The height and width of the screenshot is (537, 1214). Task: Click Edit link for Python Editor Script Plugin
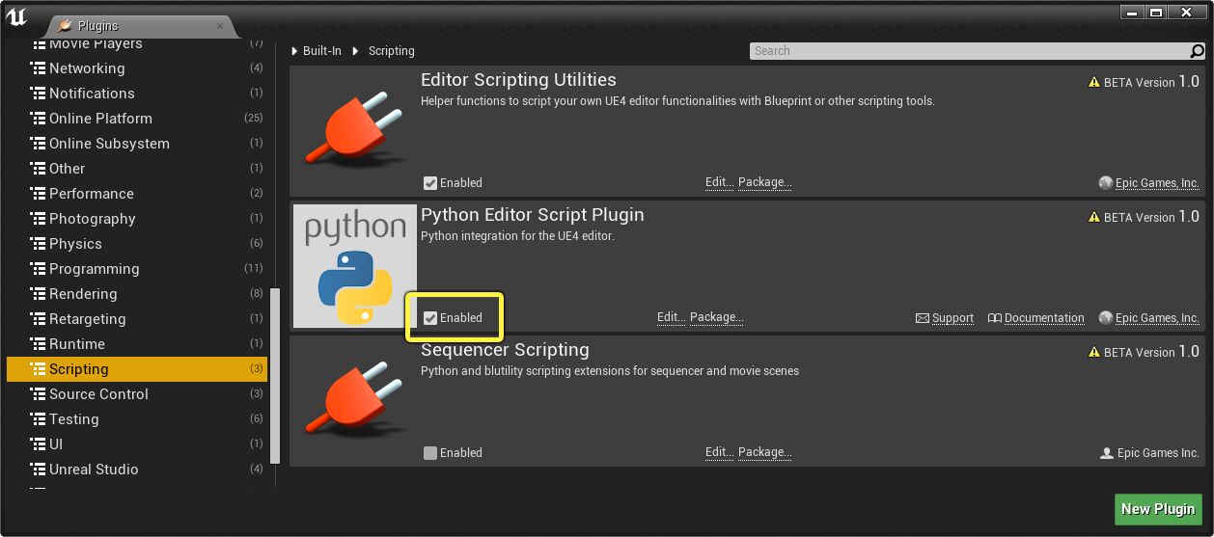click(672, 317)
